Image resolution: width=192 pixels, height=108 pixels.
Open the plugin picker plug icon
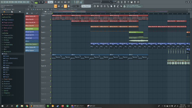[115, 6]
